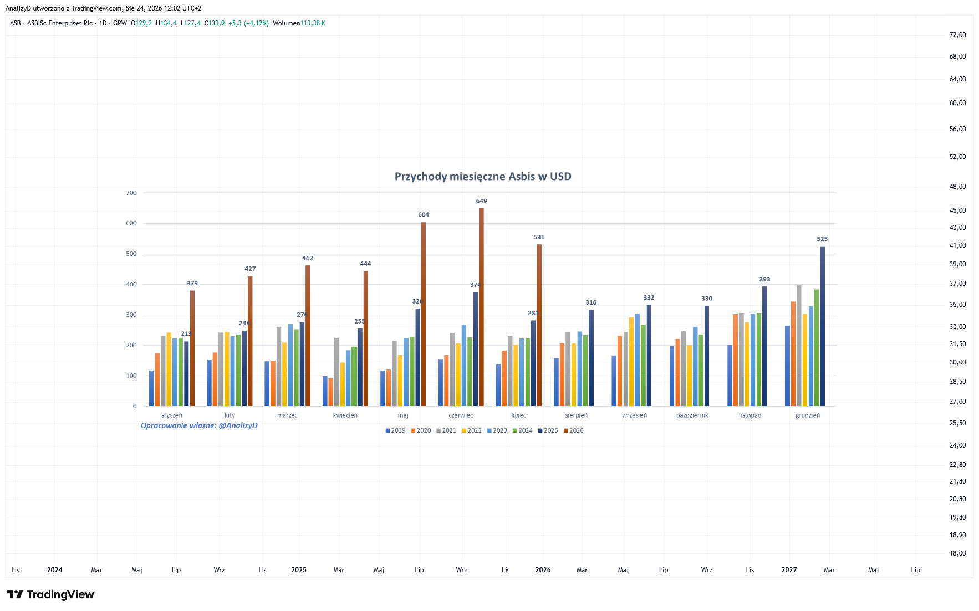This screenshot has width=979, height=611.
Task: Click the 2026 year on the time axis
Action: (x=543, y=569)
